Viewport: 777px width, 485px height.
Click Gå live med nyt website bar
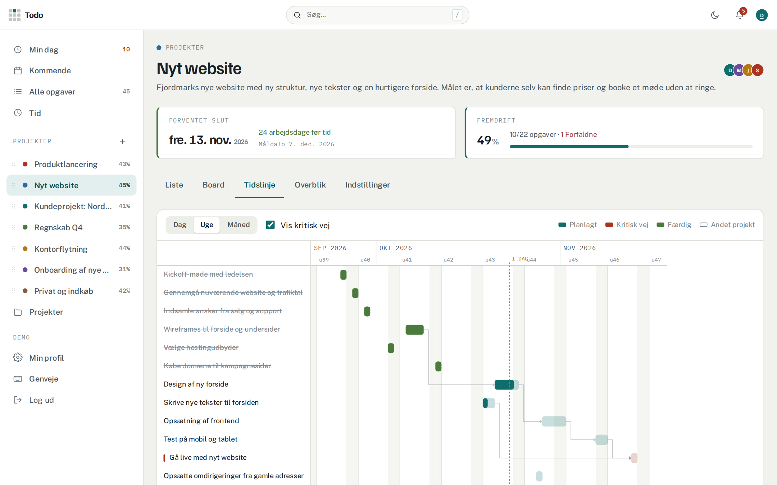point(634,458)
